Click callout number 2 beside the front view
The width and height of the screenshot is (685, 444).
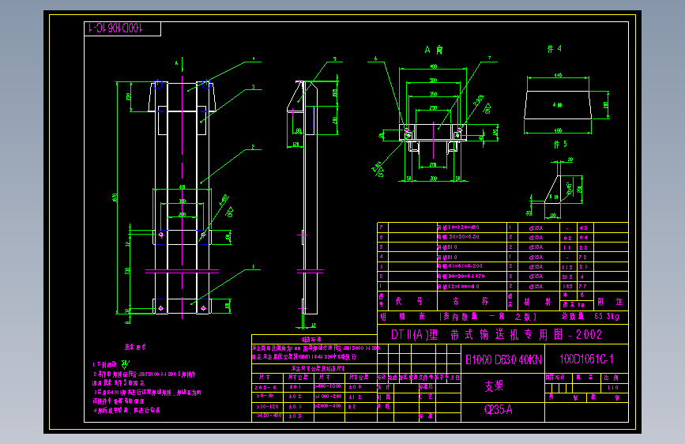[253, 147]
